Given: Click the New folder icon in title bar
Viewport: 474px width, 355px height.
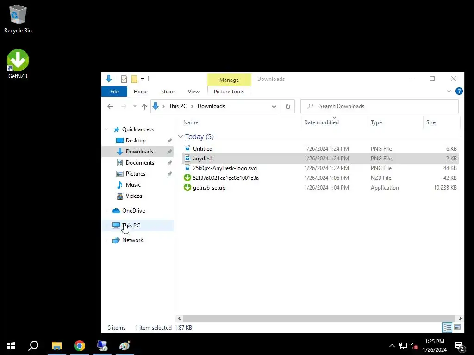Looking at the screenshot, I should (135, 79).
